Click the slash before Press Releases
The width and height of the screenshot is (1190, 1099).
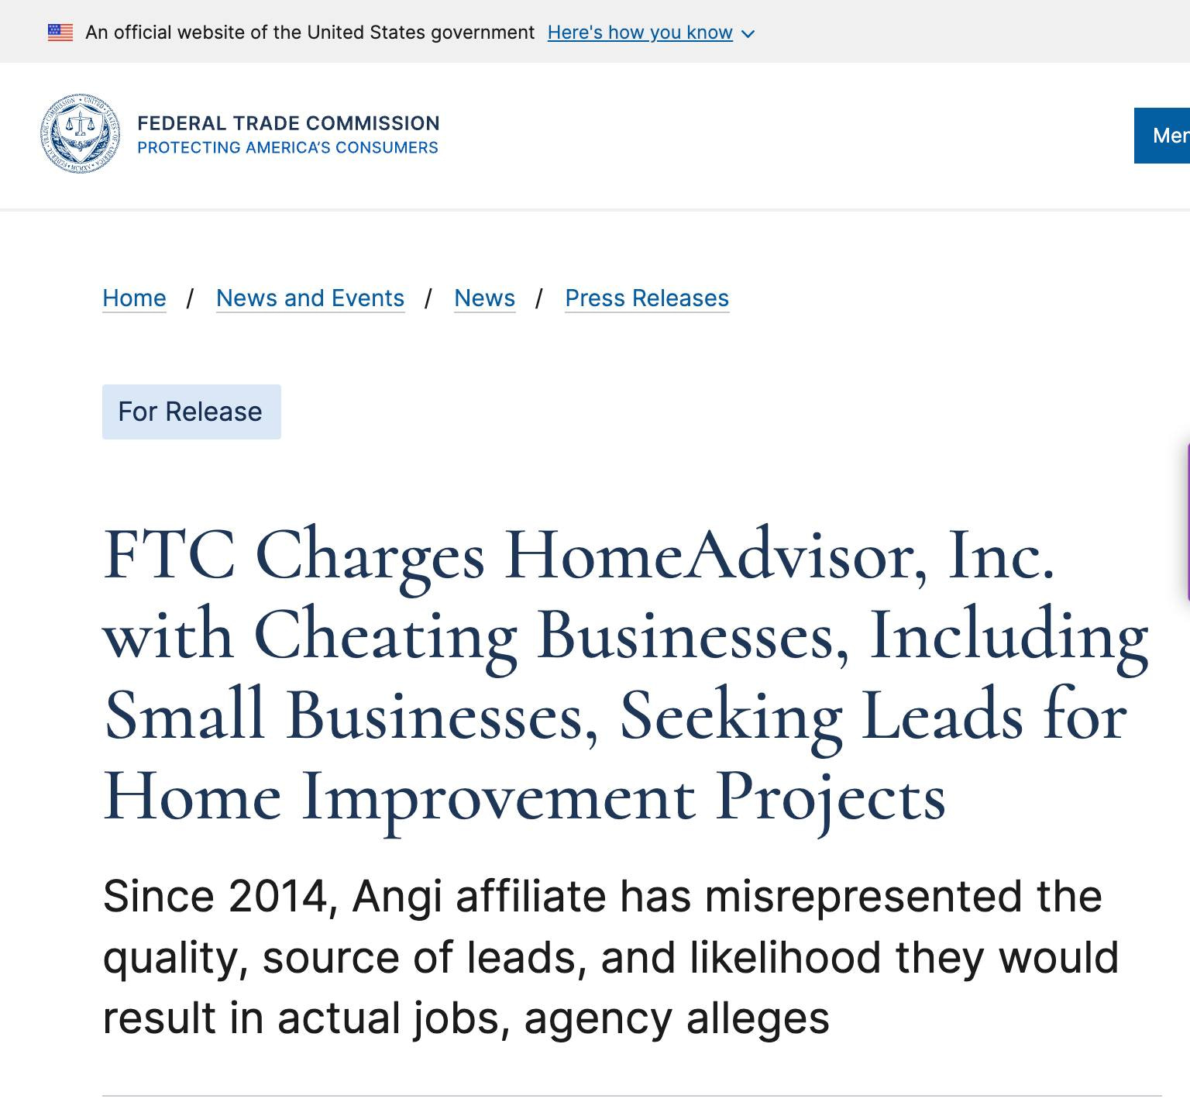(x=539, y=298)
